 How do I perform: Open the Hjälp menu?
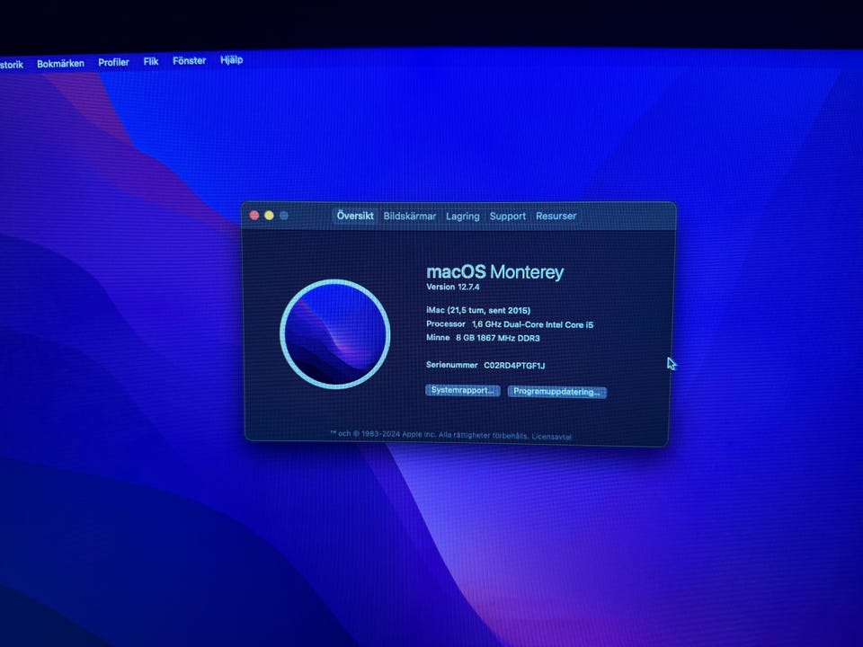[231, 60]
